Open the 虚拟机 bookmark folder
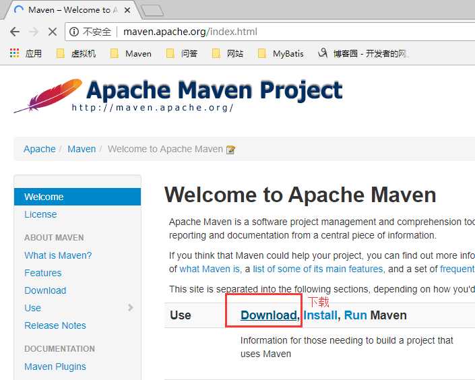 [76, 54]
